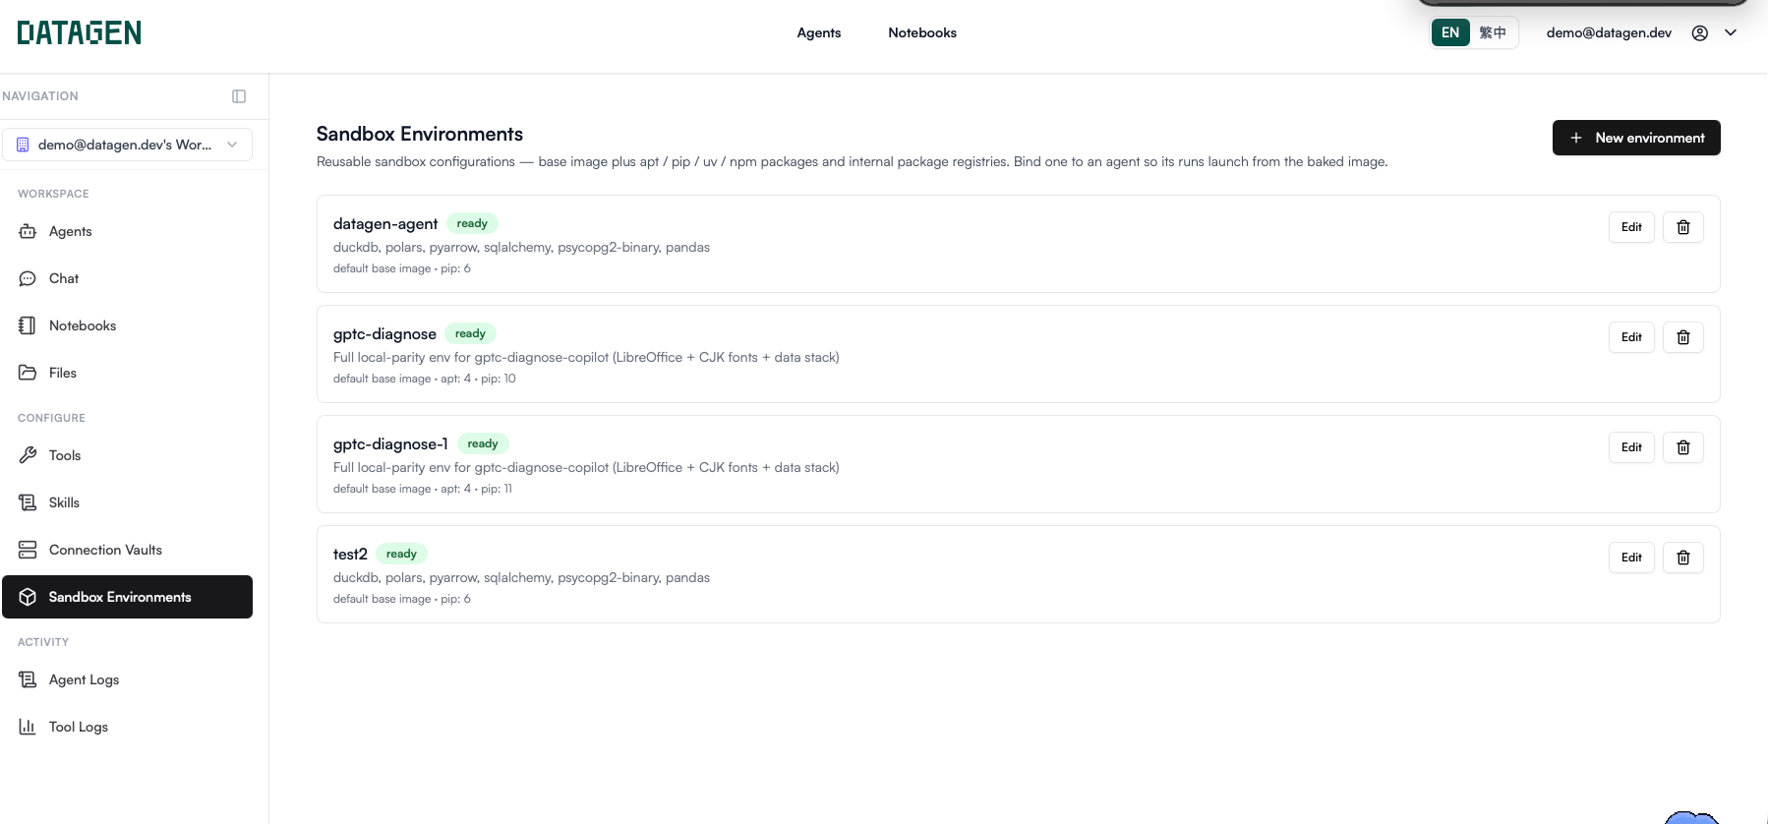Go to Chat in the sidebar
1768x824 pixels.
point(127,278)
